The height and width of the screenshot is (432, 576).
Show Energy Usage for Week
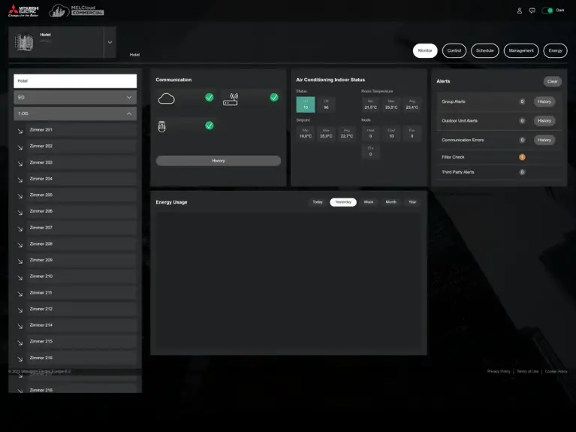tap(369, 202)
